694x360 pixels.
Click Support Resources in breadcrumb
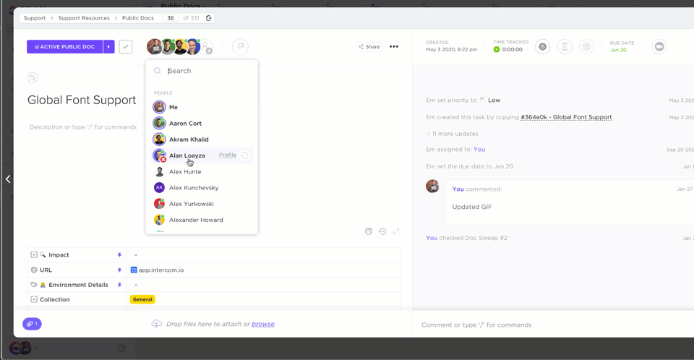84,18
